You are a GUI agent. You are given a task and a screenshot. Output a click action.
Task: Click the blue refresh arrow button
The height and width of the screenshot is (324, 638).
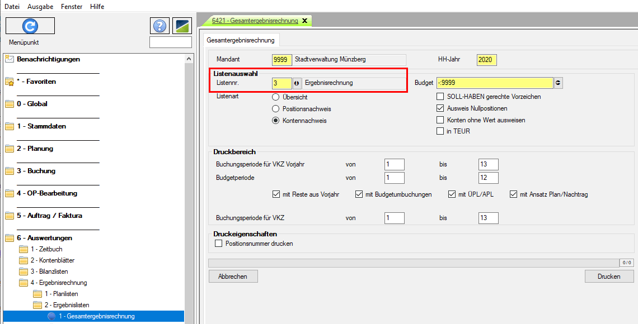click(x=30, y=26)
